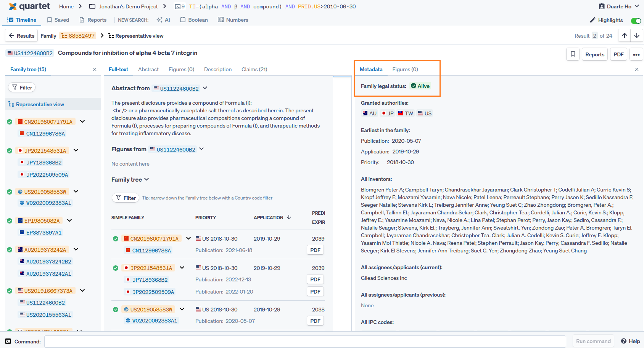Switch to the Description tab

[x=218, y=69]
